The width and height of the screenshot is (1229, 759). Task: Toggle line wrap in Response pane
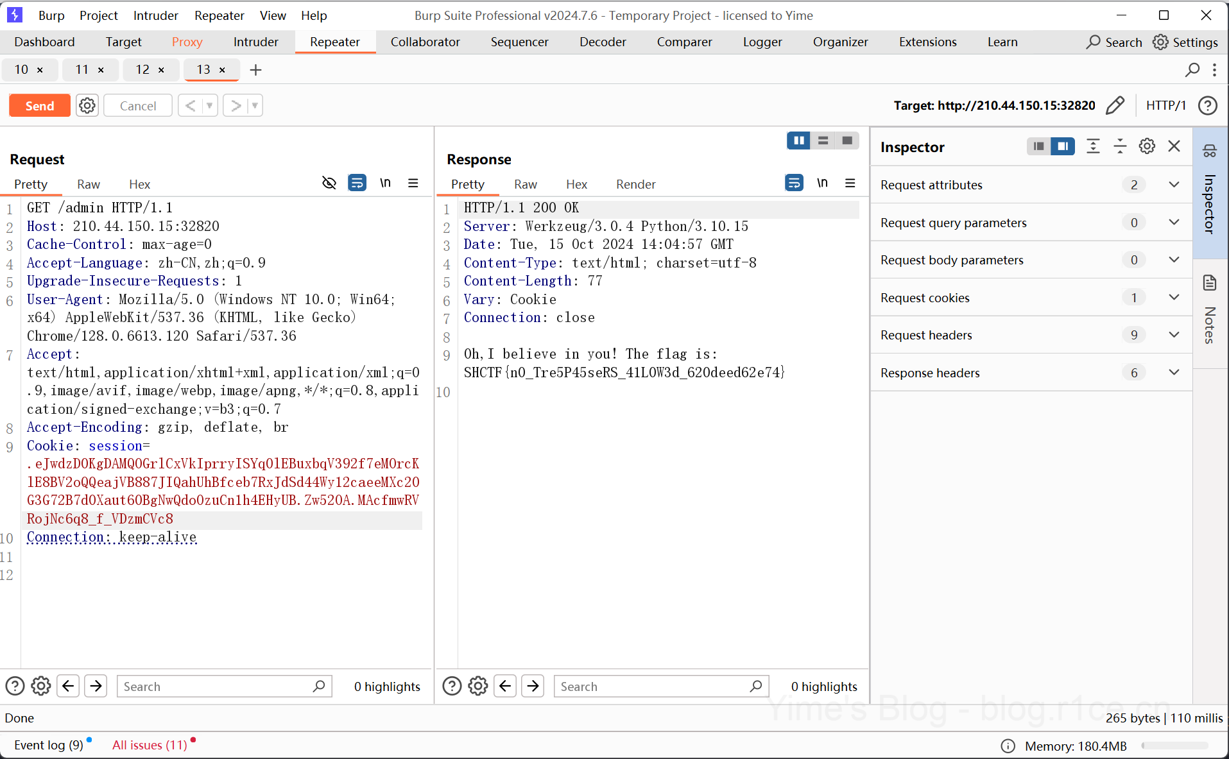[x=794, y=183]
